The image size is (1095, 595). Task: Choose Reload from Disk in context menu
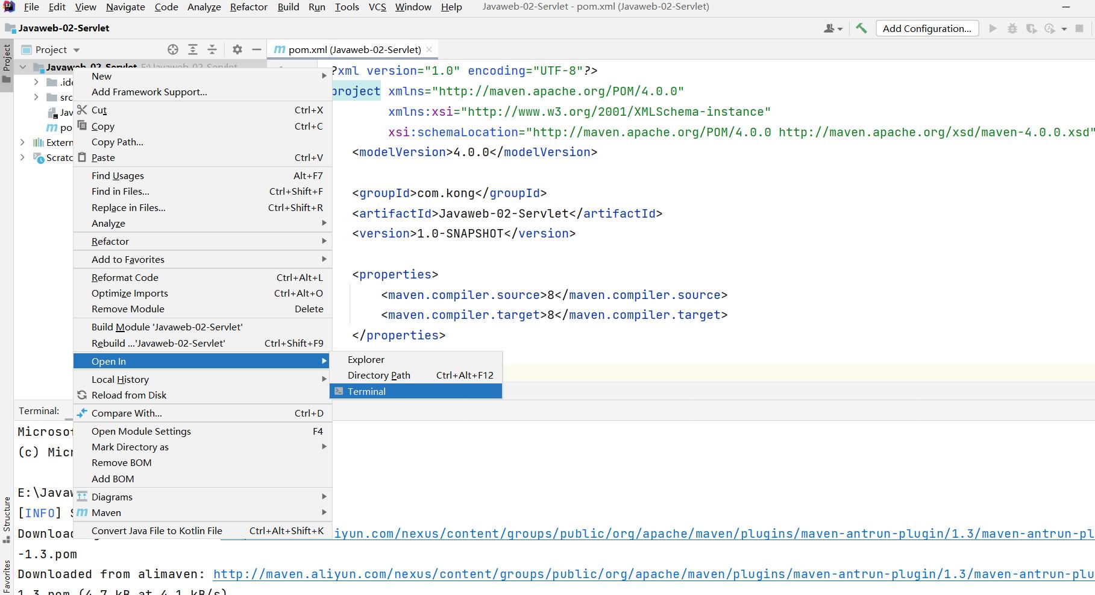coord(129,395)
